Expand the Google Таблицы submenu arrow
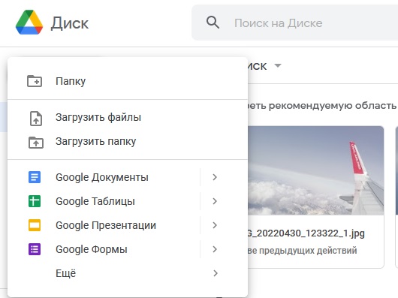 (x=215, y=201)
